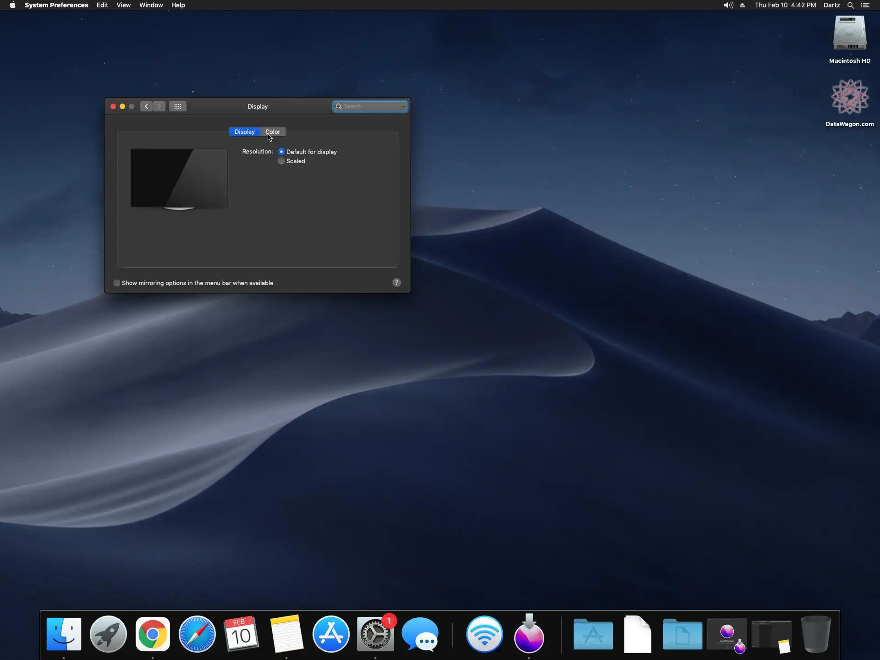Go back with the left chevron button
Screen dimensions: 880x660
(x=146, y=106)
